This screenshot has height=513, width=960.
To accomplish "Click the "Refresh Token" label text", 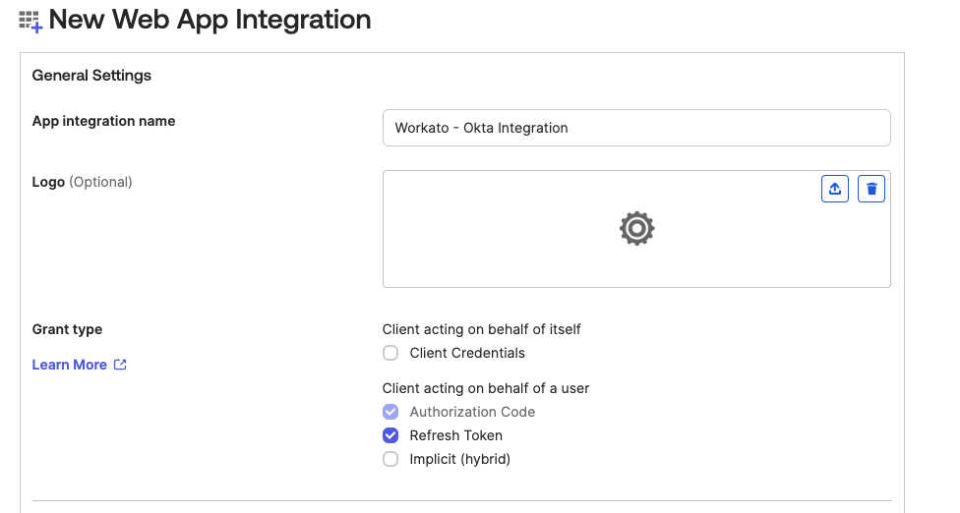I will [456, 435].
